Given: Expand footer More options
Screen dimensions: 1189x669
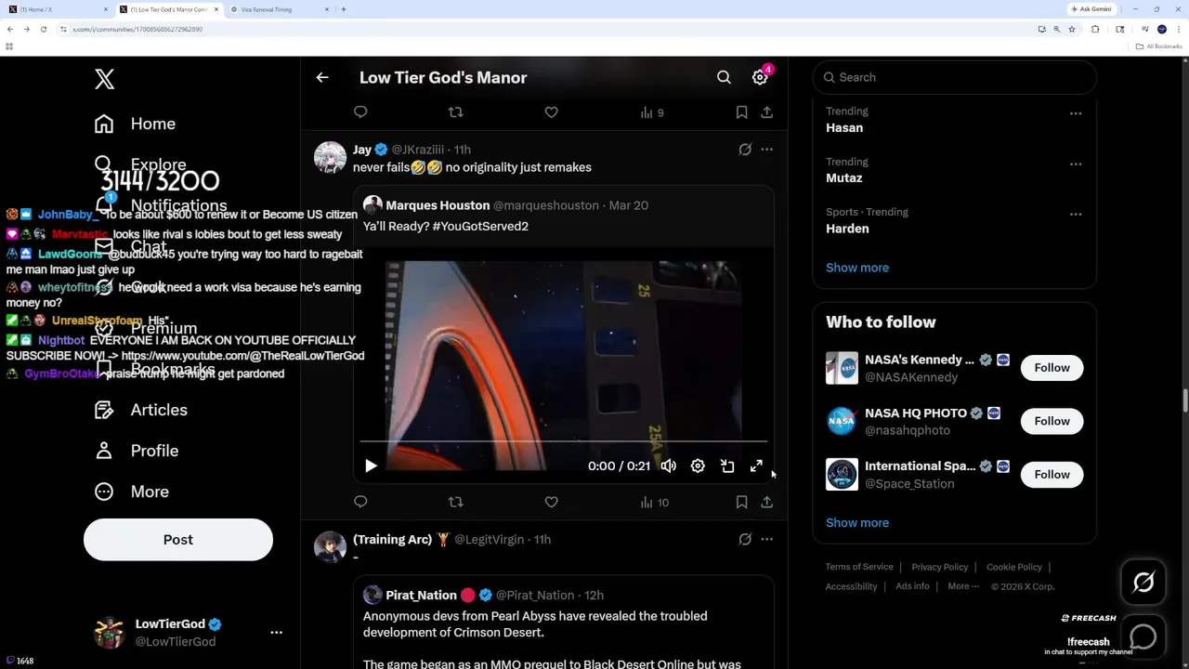Looking at the screenshot, I should (x=963, y=586).
